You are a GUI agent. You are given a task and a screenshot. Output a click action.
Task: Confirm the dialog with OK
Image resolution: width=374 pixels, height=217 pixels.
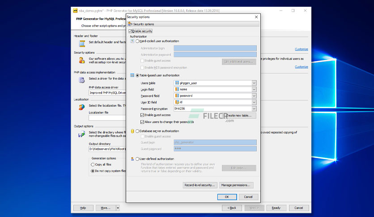pyautogui.click(x=227, y=197)
